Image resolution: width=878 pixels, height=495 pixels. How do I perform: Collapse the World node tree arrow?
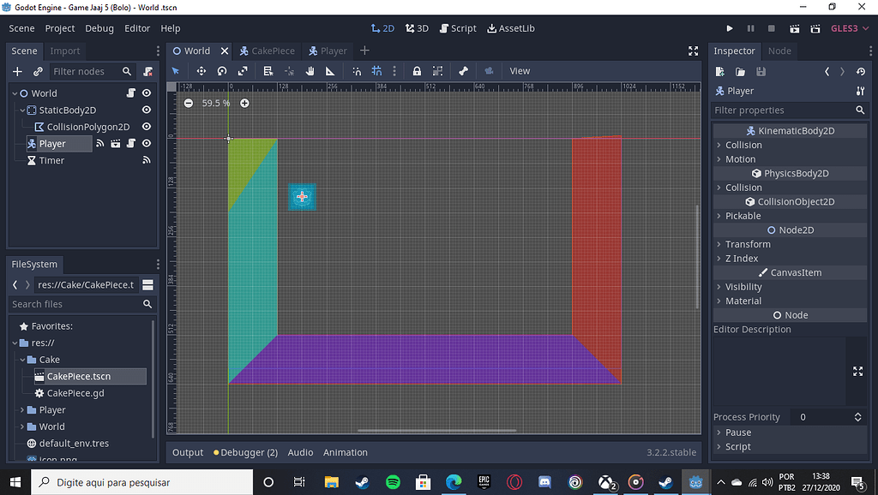click(x=15, y=93)
